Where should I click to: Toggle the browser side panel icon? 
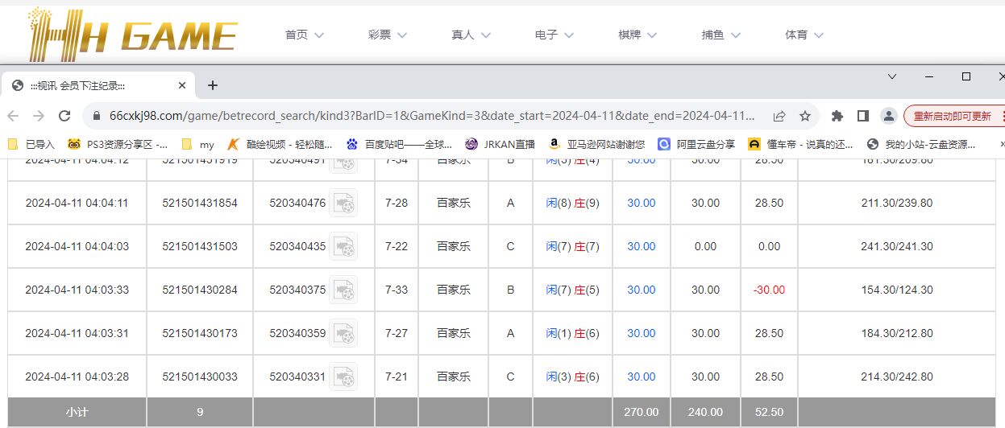tap(862, 116)
